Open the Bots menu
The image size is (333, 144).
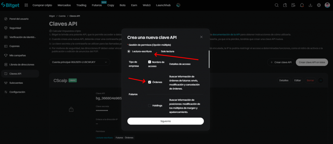point(123,5)
